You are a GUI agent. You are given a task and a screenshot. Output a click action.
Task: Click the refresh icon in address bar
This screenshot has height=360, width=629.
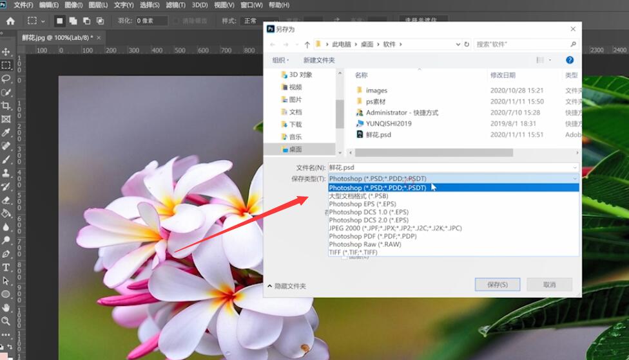click(467, 44)
